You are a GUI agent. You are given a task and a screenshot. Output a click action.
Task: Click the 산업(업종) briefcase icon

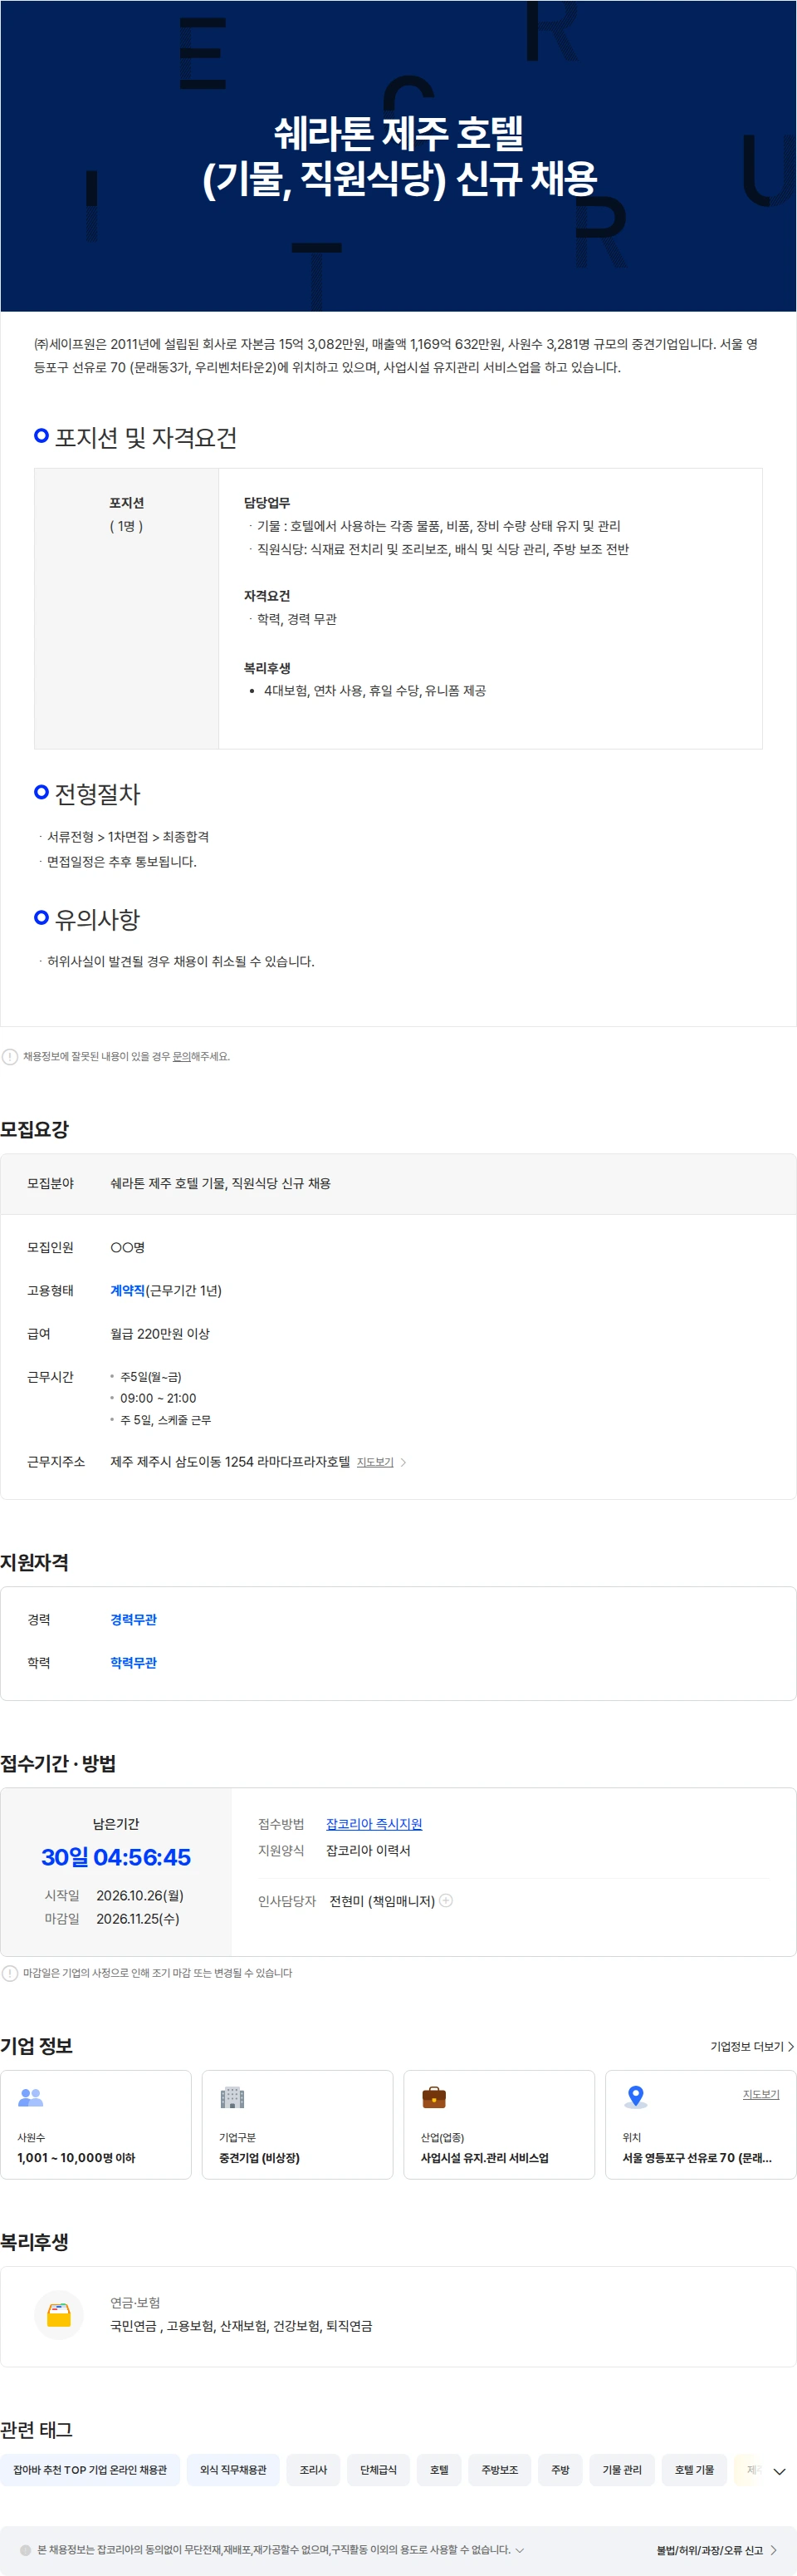coord(434,2097)
